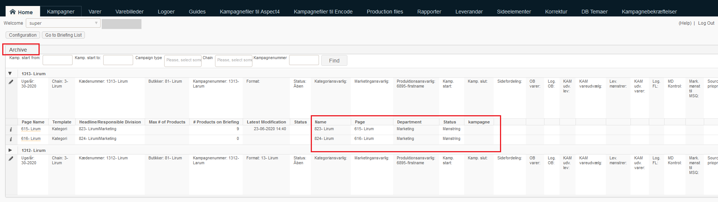This screenshot has height=202, width=718.
Task: Open the Kampagnebekræftelser tab
Action: click(x=649, y=12)
